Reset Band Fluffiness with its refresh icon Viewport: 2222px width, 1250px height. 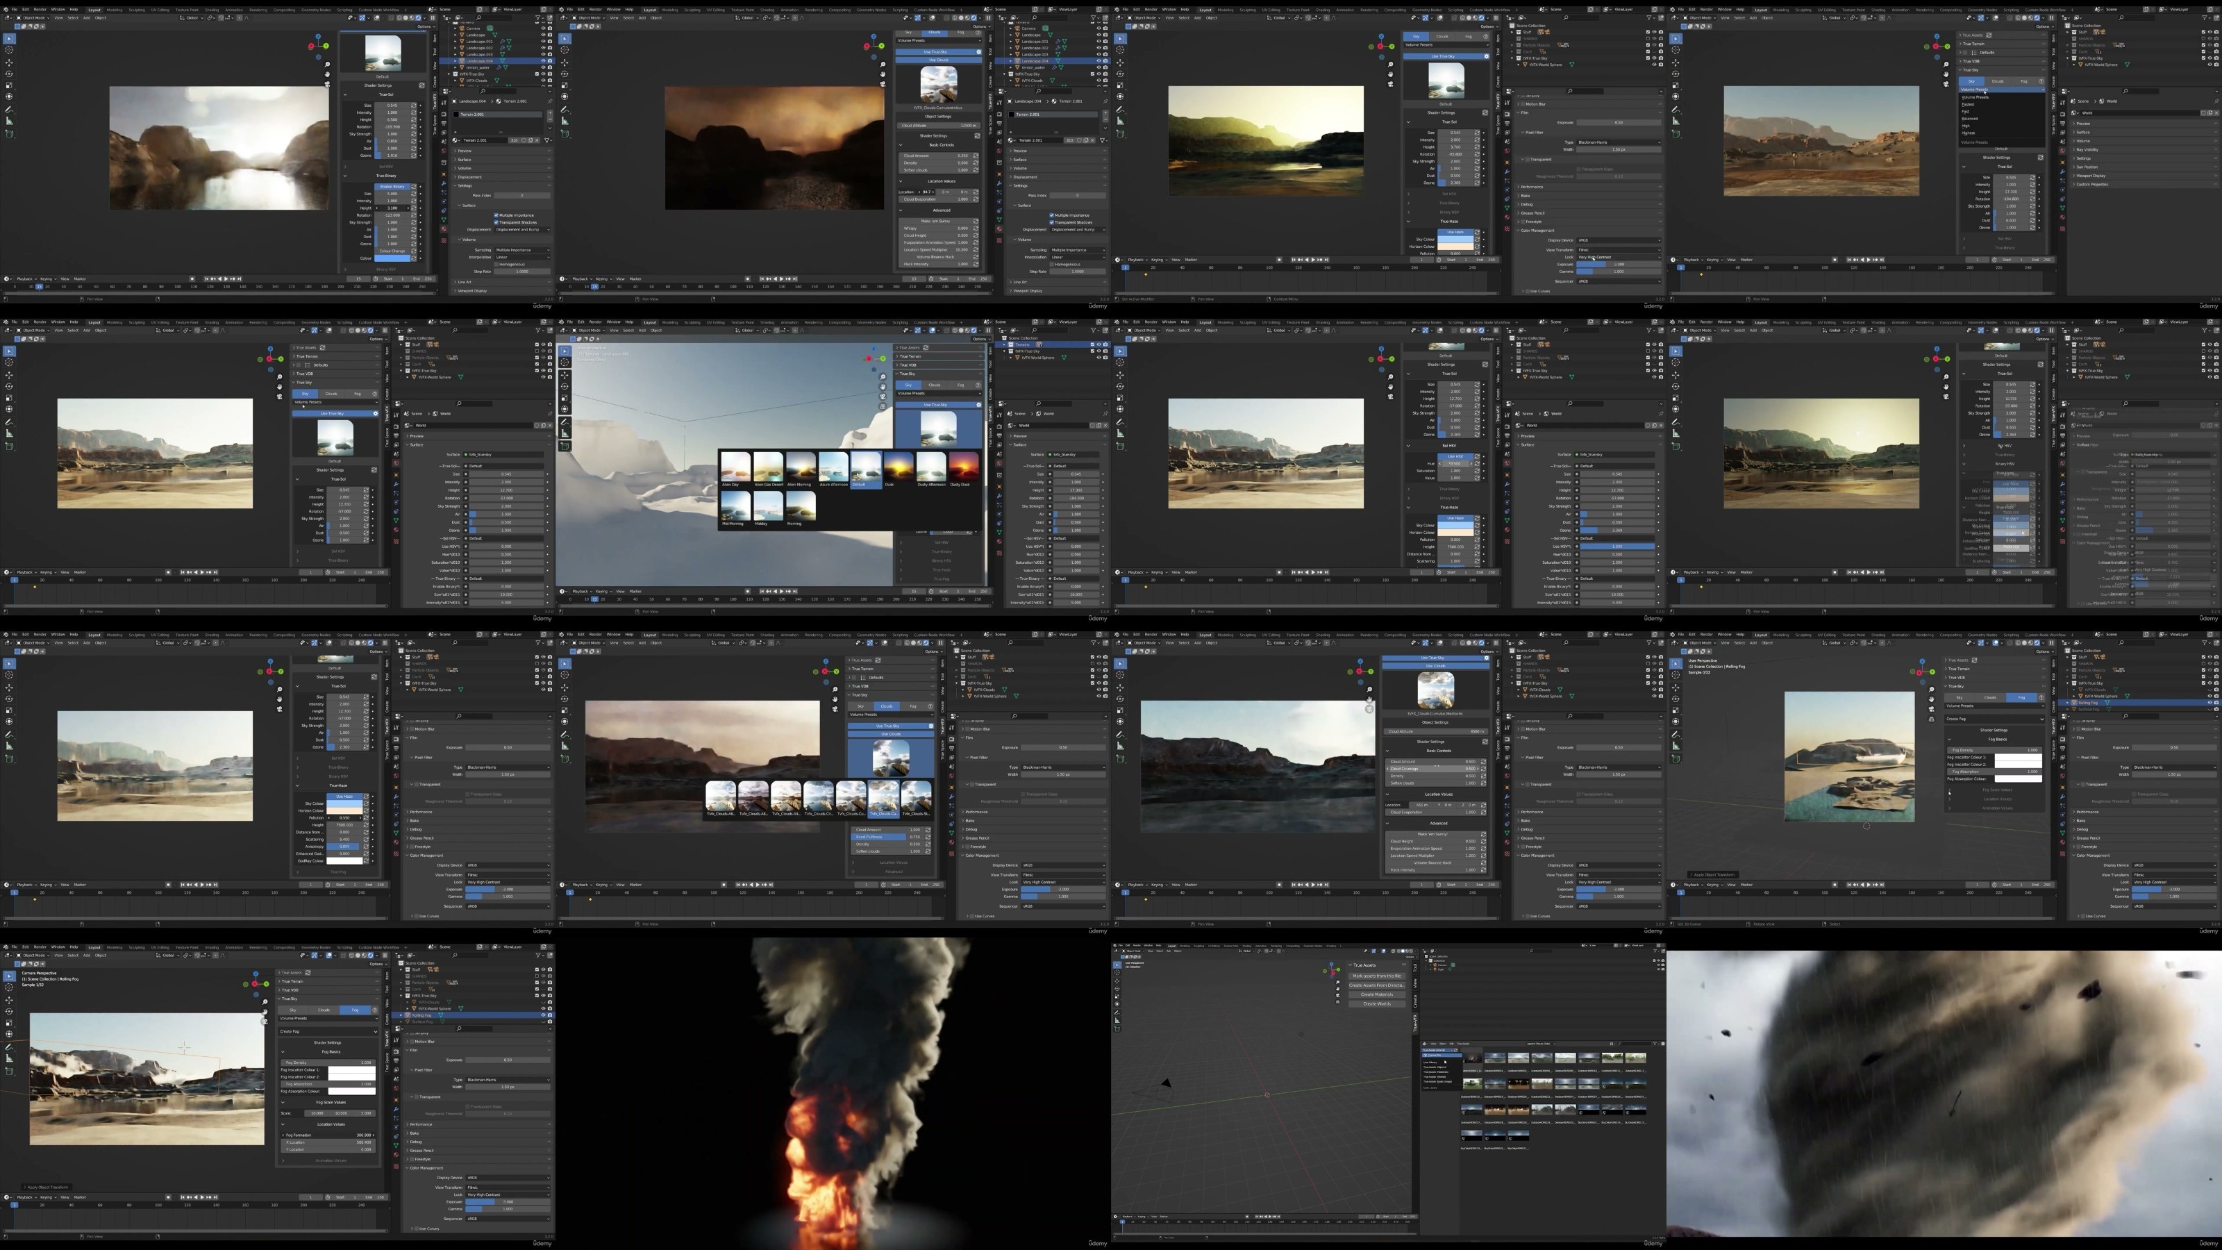tap(928, 837)
